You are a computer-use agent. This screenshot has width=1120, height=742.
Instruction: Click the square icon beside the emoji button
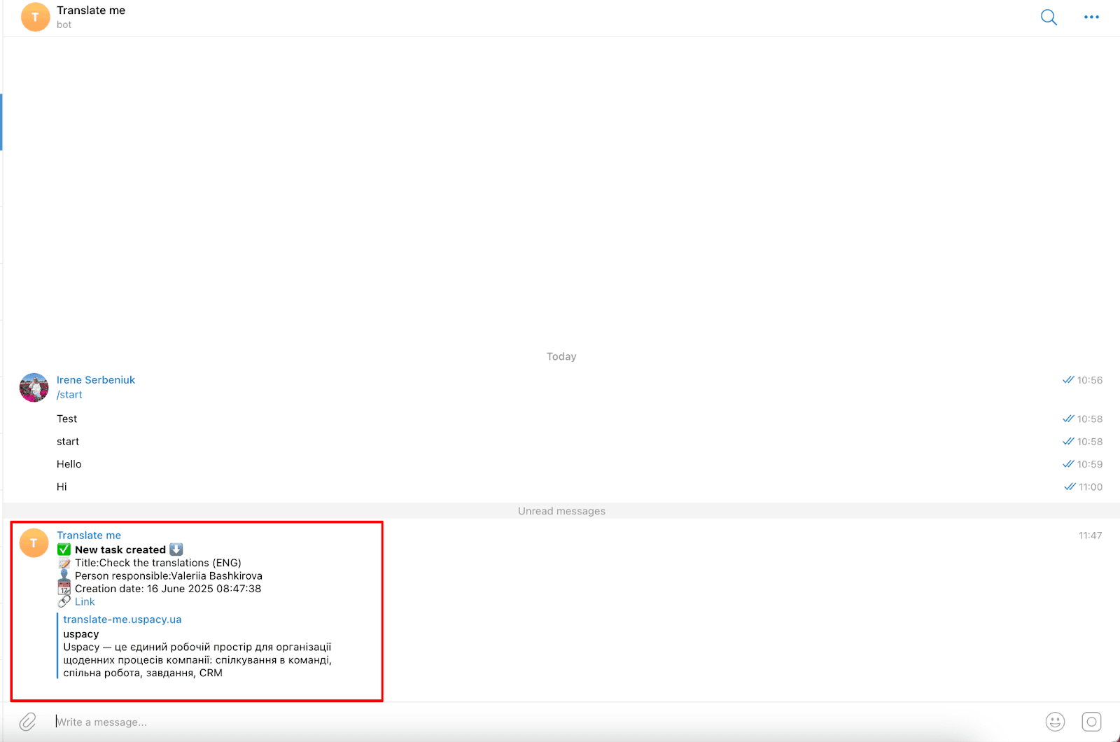(x=1091, y=722)
